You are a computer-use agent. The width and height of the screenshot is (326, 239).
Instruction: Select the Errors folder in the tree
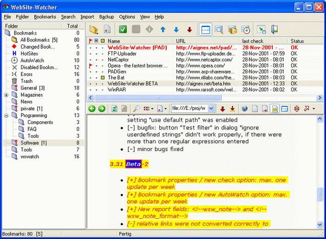point(26,74)
